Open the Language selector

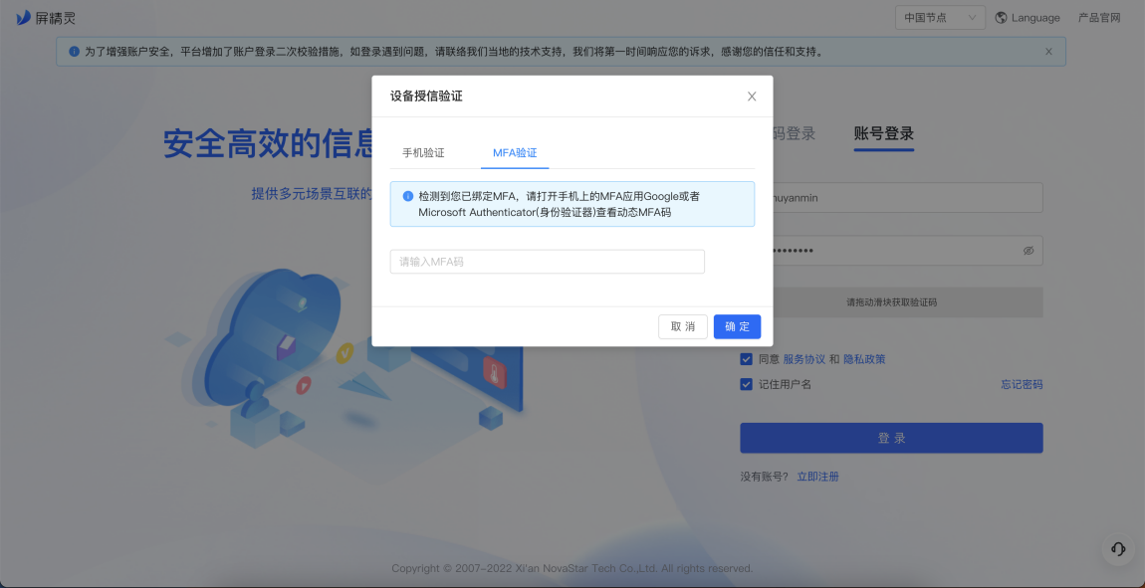click(1028, 18)
